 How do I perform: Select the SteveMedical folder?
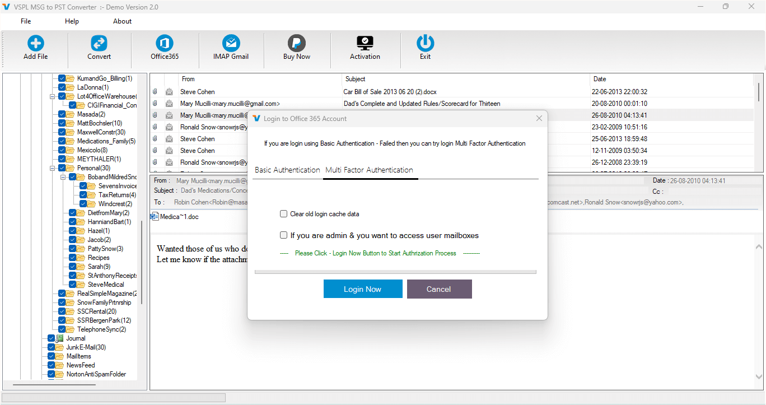106,285
